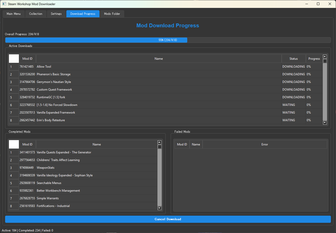Open the Settings tab

pos(56,14)
